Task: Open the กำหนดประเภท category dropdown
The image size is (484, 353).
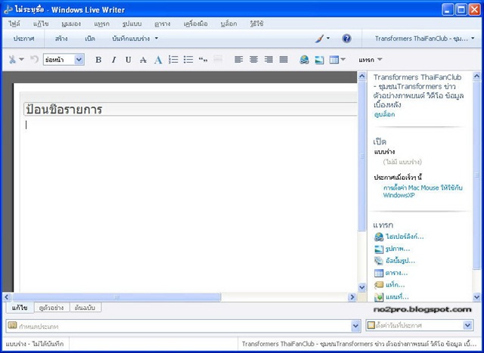Action: click(183, 326)
